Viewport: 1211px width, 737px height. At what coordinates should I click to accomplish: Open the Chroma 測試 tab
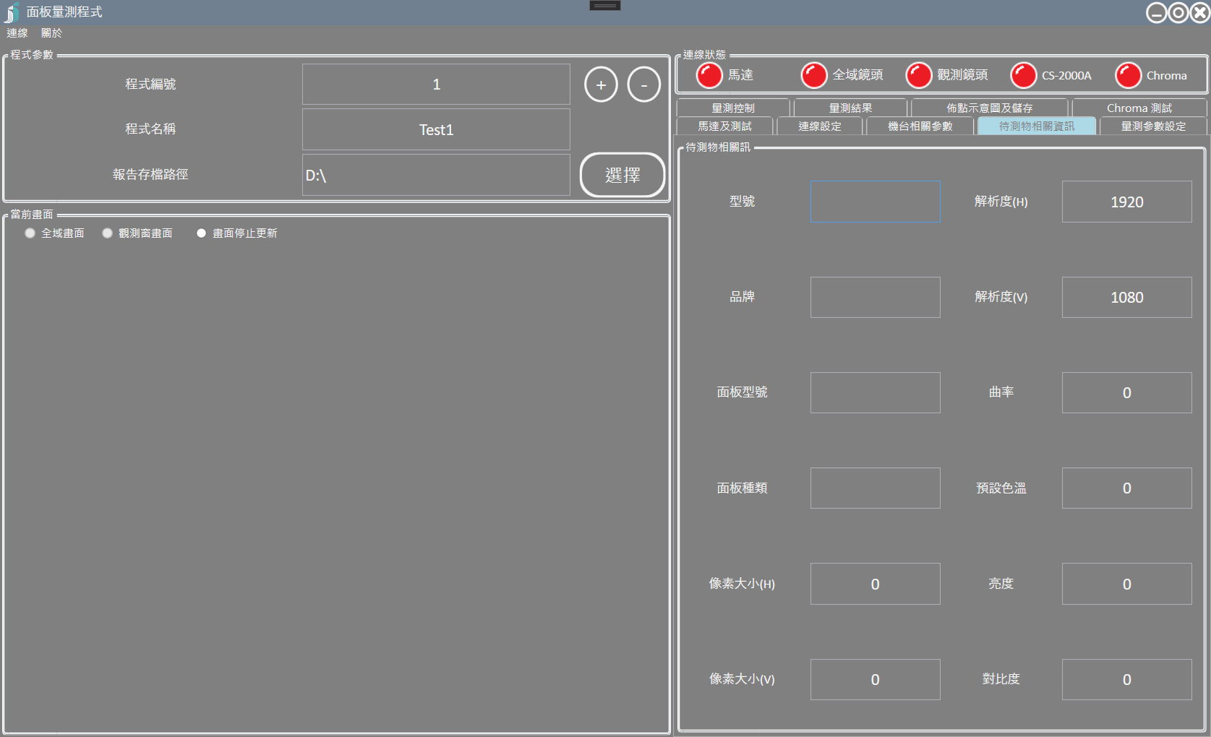click(1139, 108)
